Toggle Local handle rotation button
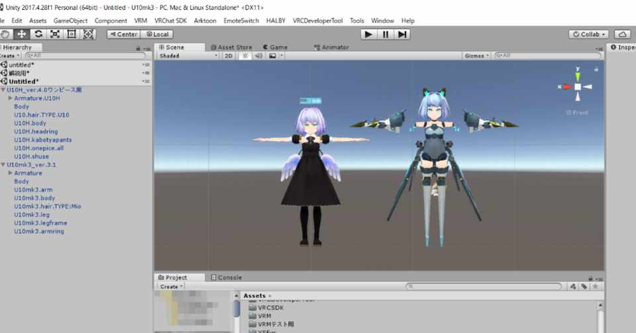Image resolution: width=636 pixels, height=333 pixels. pyautogui.click(x=158, y=34)
